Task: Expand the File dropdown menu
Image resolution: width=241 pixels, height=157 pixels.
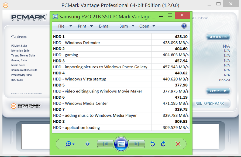Action: point(65,26)
